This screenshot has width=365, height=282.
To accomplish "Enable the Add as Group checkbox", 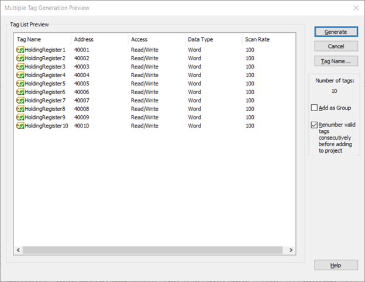I will tap(315, 108).
